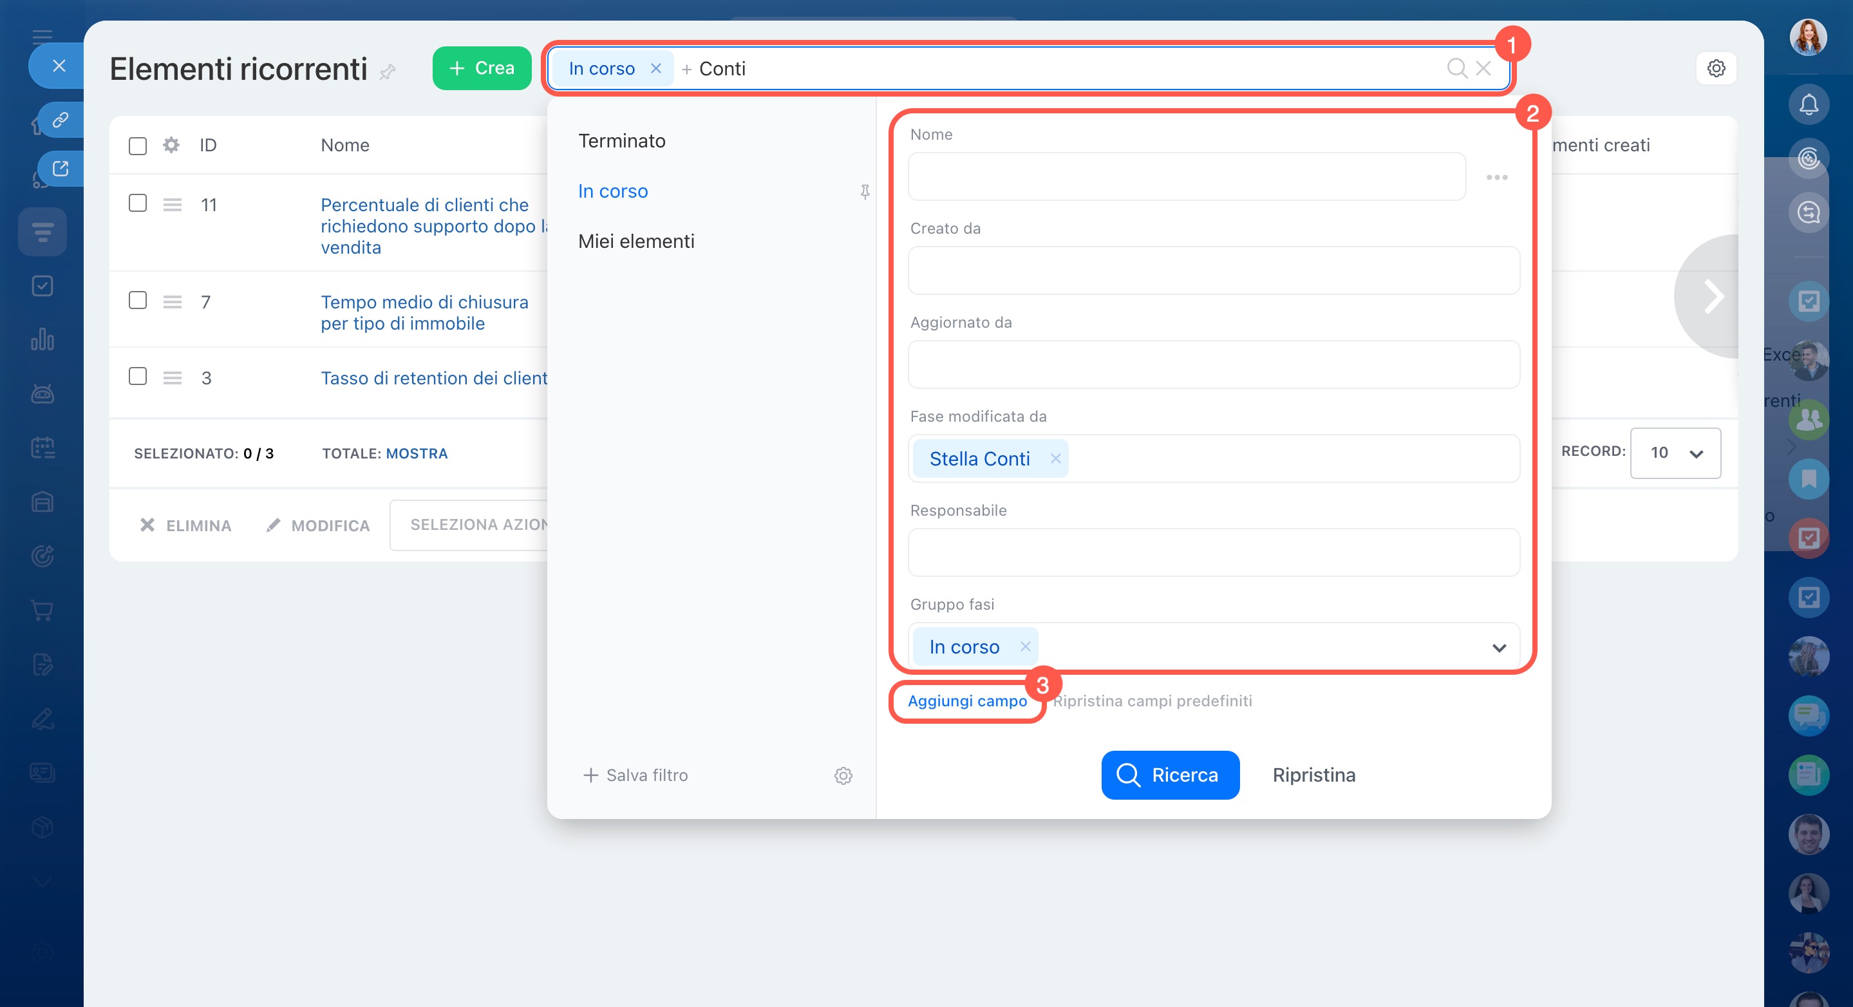Image resolution: width=1853 pixels, height=1007 pixels.
Task: Open the settings gear at top right
Action: (1716, 68)
